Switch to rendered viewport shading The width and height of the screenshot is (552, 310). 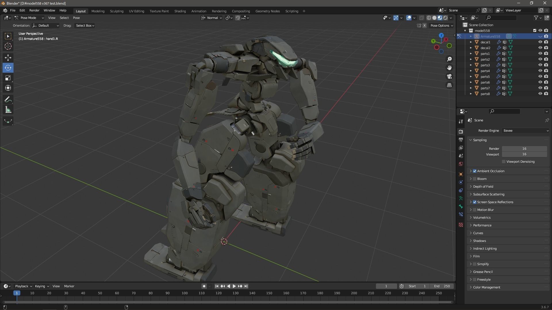[x=445, y=18]
